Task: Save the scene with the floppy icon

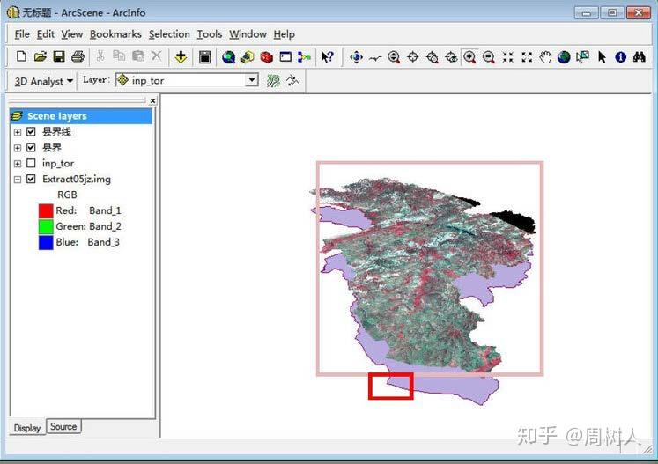Action: tap(59, 57)
